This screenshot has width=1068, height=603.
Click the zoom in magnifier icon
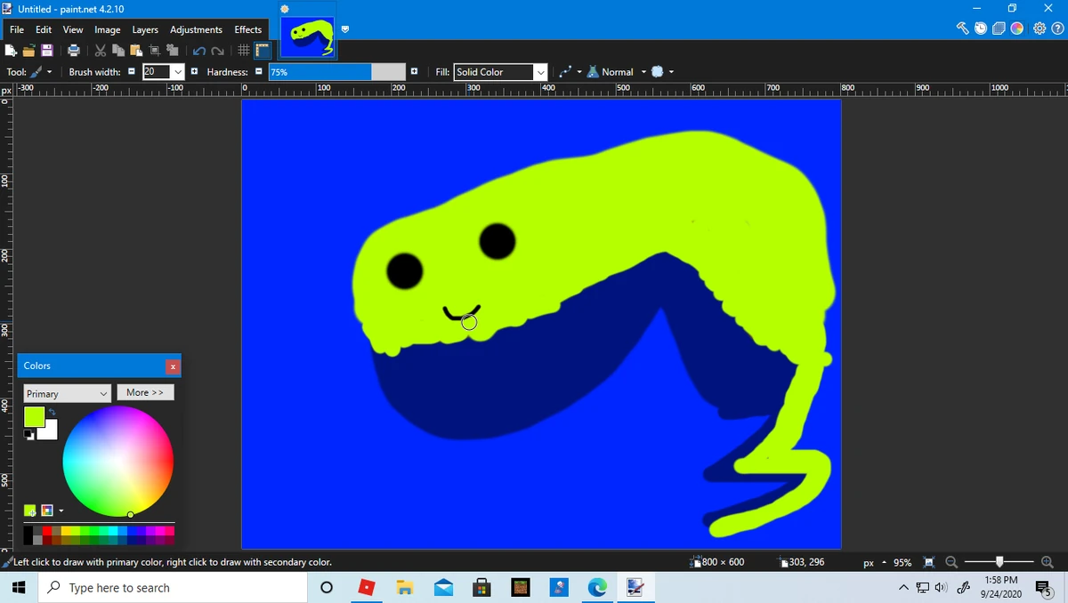[1047, 562]
